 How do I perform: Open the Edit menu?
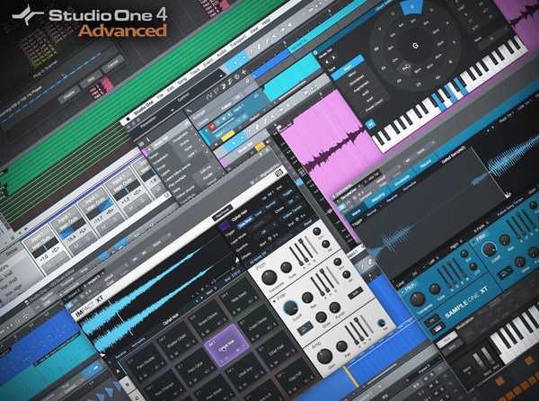[x=171, y=89]
